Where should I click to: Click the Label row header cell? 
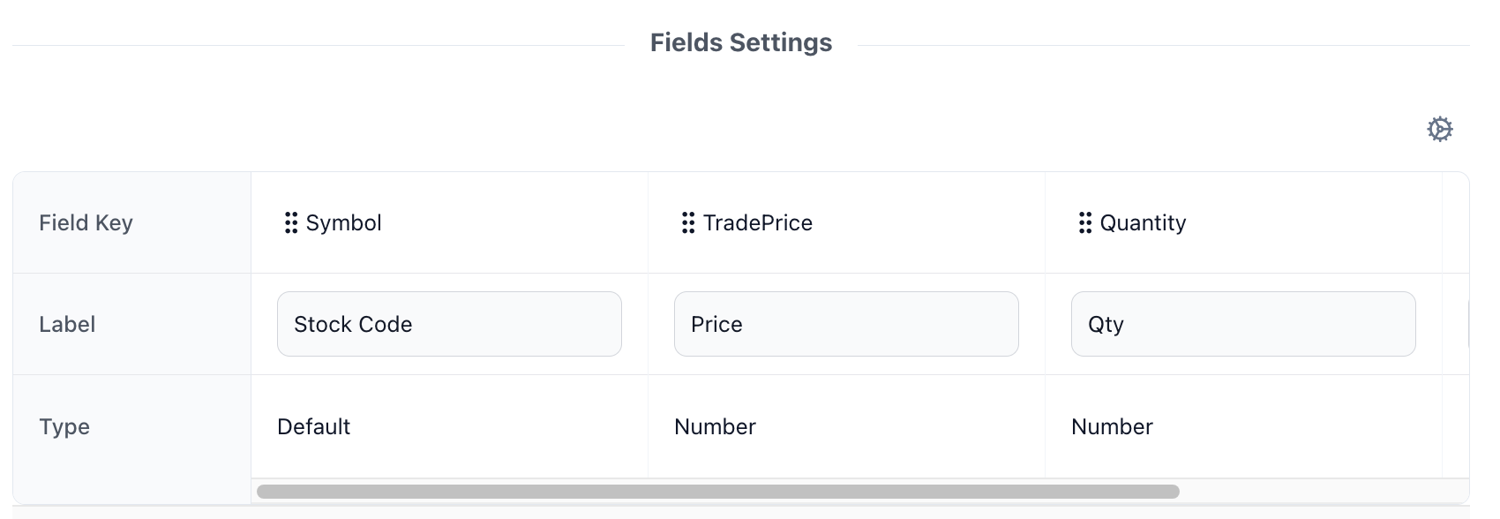pos(67,325)
